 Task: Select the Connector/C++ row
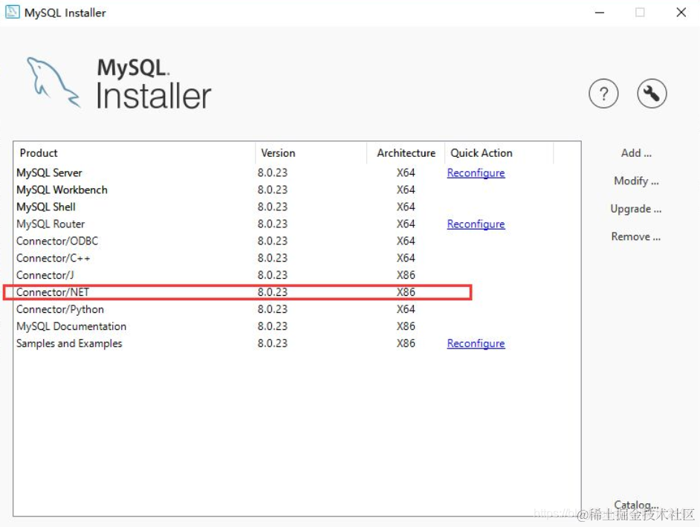point(297,258)
